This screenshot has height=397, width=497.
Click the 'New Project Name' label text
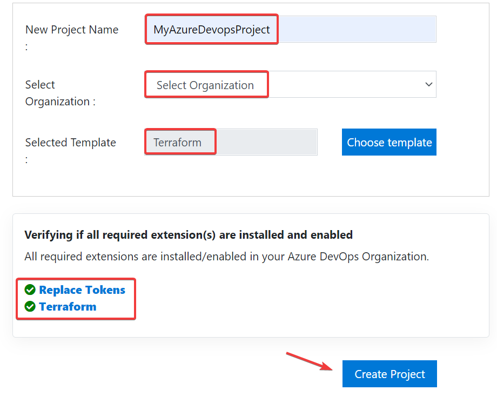[72, 30]
